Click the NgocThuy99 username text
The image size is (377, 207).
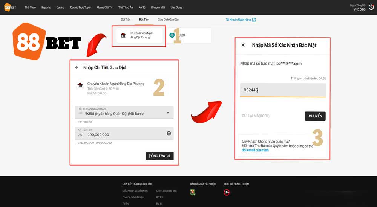(x=358, y=5)
